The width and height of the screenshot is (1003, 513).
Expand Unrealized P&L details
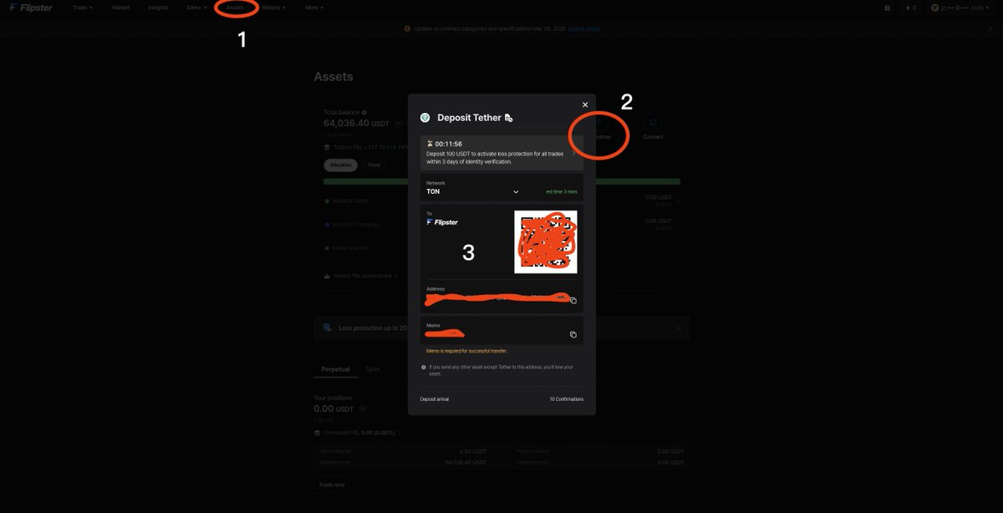coord(358,433)
